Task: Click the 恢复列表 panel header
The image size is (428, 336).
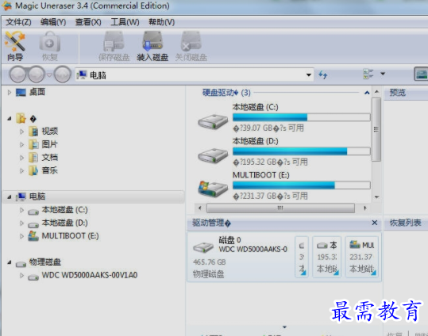Action: point(406,223)
